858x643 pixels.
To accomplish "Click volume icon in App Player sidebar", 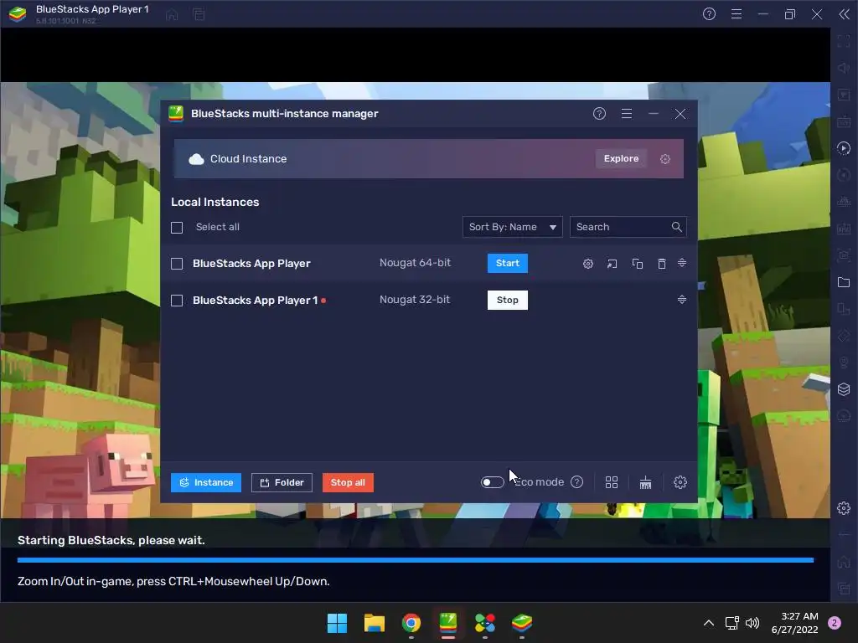I will [x=844, y=68].
